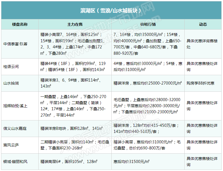Click the 宸风云庐 property name
Viewport: 223px width, 171px height.
[x=11, y=145]
